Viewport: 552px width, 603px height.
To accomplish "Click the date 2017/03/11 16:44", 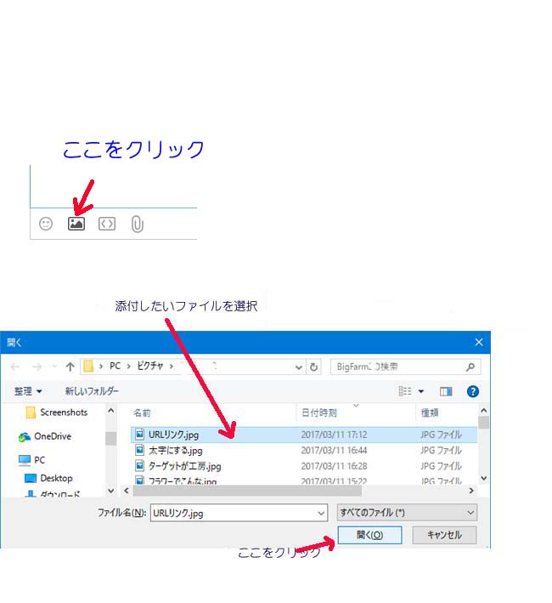I will pyautogui.click(x=334, y=450).
